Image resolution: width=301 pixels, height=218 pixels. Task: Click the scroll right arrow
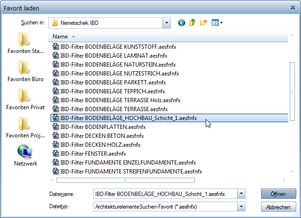click(x=284, y=180)
